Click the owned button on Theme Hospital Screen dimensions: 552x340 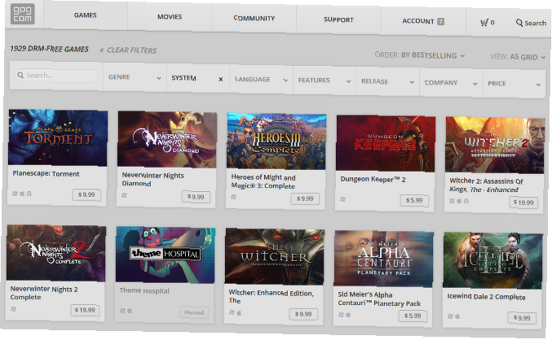point(194,312)
